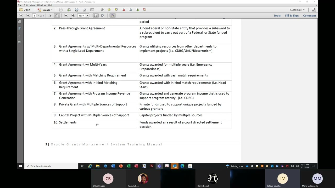Click the 155% zoom value field
Viewport: 335px width, 188px height.
pos(82,15)
